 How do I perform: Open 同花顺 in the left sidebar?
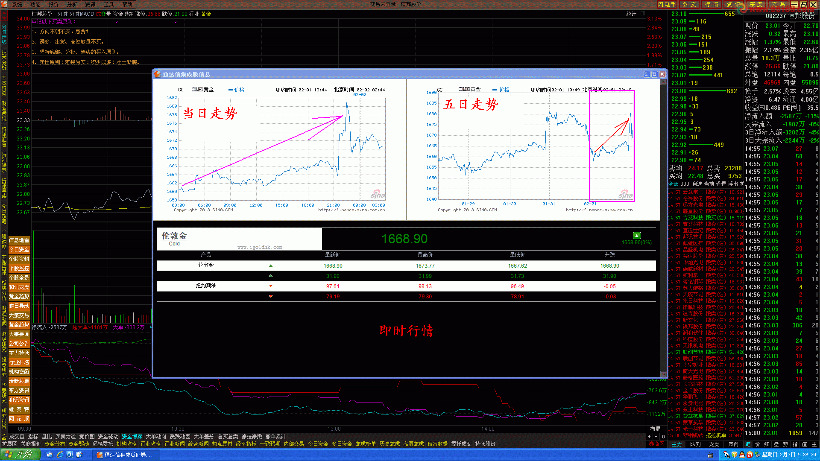19,419
